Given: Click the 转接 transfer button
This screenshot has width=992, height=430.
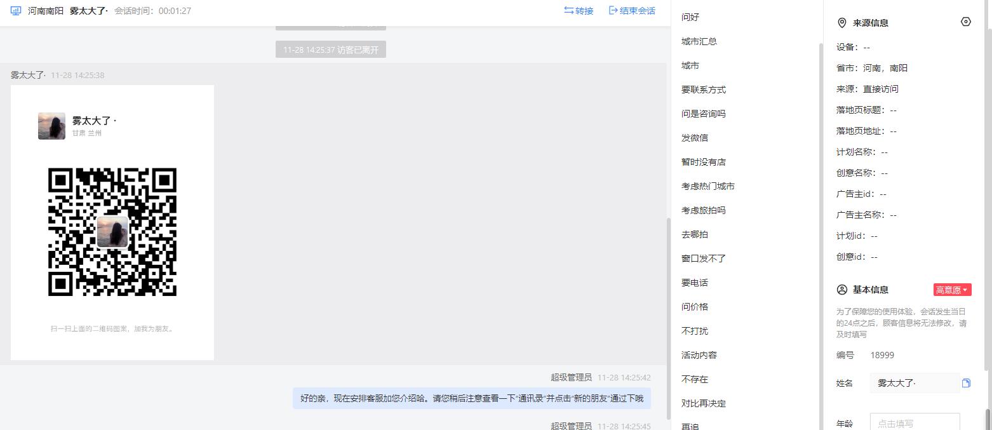Looking at the screenshot, I should (579, 11).
